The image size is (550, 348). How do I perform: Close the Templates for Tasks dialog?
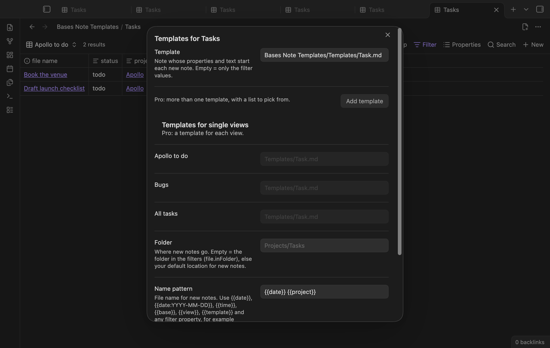click(388, 35)
